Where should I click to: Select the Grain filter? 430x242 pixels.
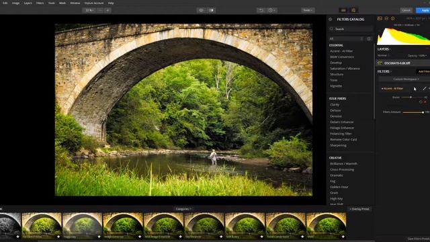coord(334,193)
